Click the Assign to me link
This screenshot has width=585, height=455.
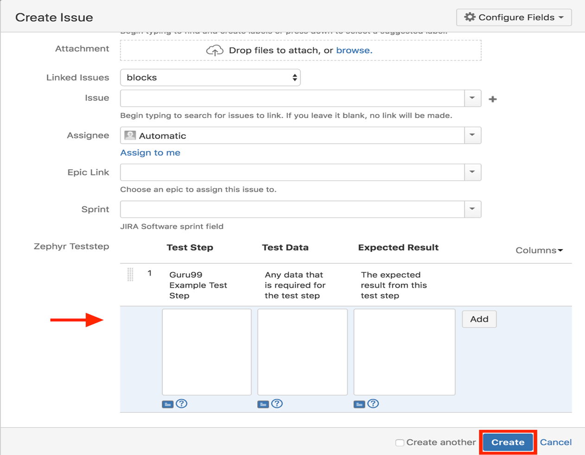pos(150,152)
